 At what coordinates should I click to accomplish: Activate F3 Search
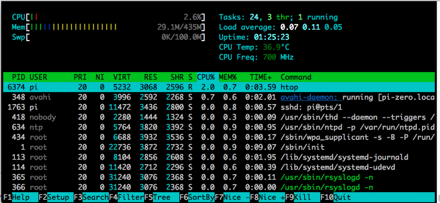click(92, 197)
